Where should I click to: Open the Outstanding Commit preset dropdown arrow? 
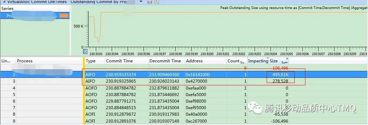(x=141, y=1)
